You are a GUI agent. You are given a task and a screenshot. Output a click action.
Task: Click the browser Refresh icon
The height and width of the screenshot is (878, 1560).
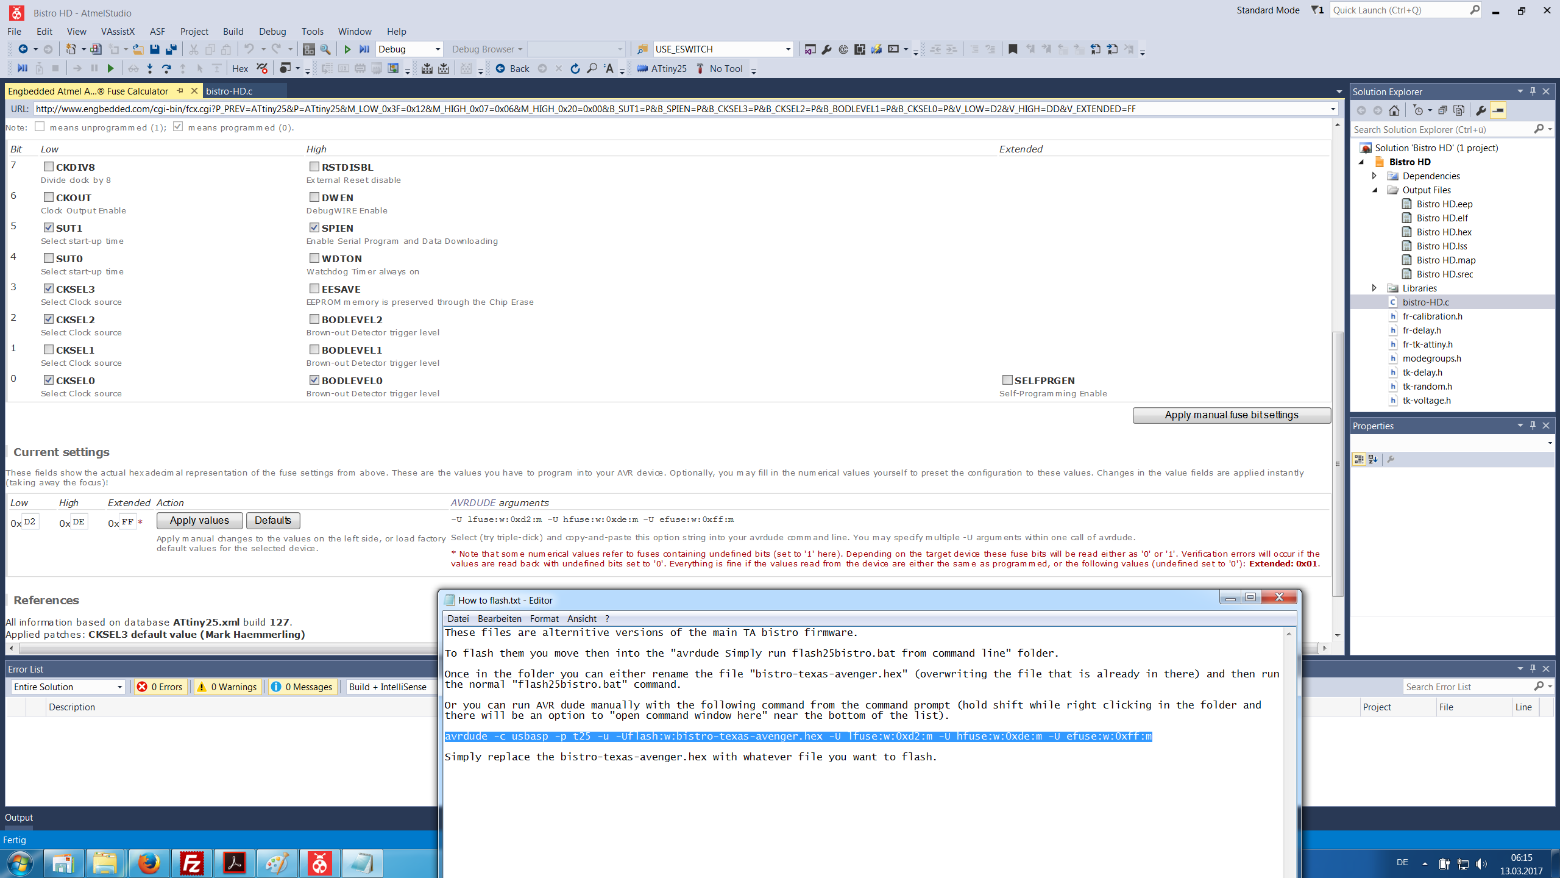click(575, 69)
